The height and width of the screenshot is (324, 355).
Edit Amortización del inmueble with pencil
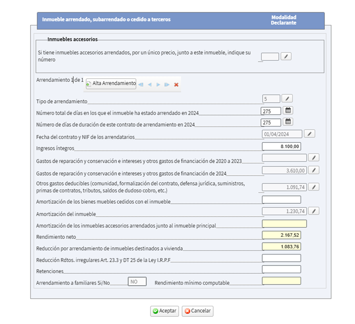pyautogui.click(x=313, y=211)
